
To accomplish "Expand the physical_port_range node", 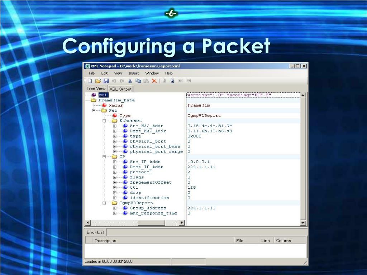I will [115, 151].
